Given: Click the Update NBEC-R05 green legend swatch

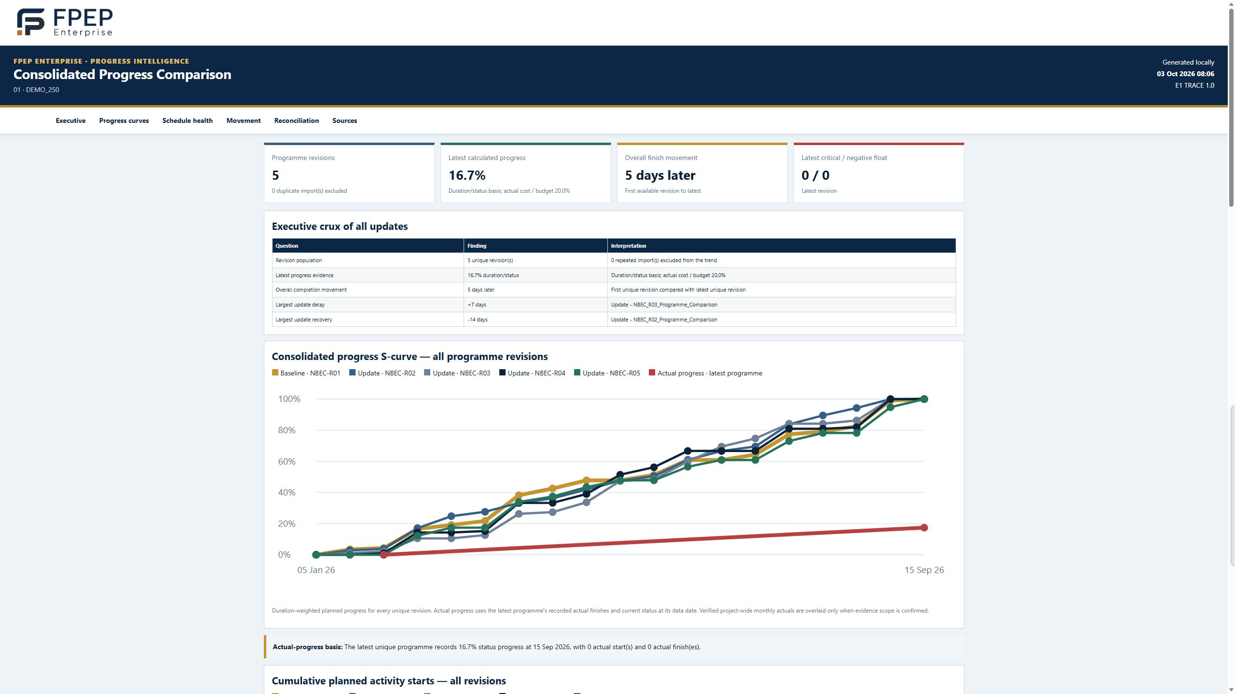Looking at the screenshot, I should 577,373.
